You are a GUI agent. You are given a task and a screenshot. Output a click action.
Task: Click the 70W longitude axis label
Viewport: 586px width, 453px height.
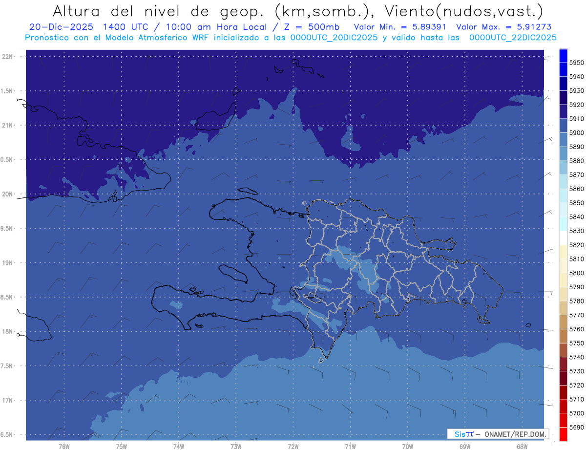tap(407, 446)
